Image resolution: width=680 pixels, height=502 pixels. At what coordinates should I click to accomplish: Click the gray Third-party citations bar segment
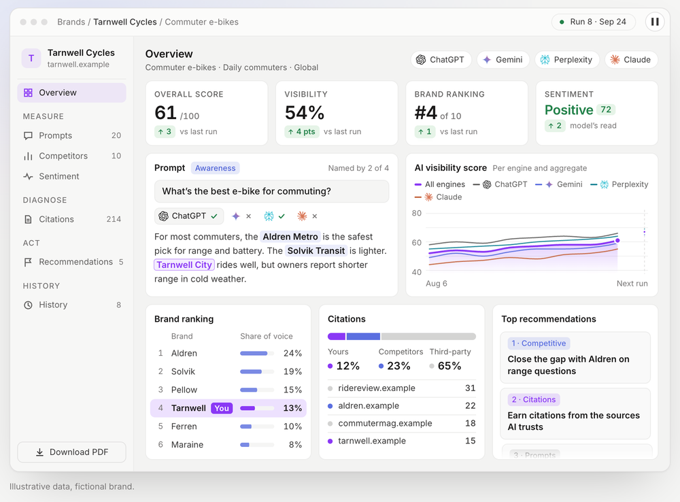(x=428, y=336)
